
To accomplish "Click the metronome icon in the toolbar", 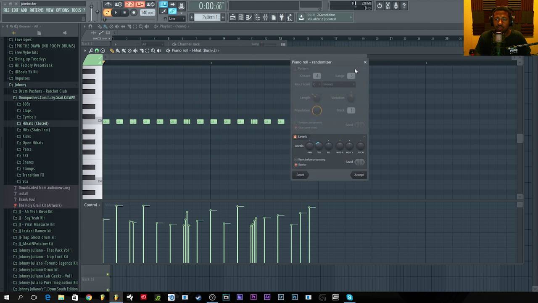I will coord(108,5).
